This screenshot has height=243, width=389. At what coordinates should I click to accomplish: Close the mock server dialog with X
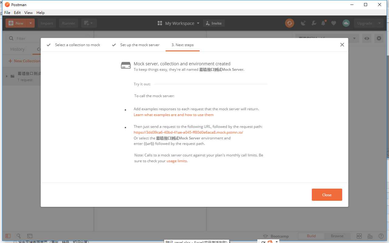point(342,45)
